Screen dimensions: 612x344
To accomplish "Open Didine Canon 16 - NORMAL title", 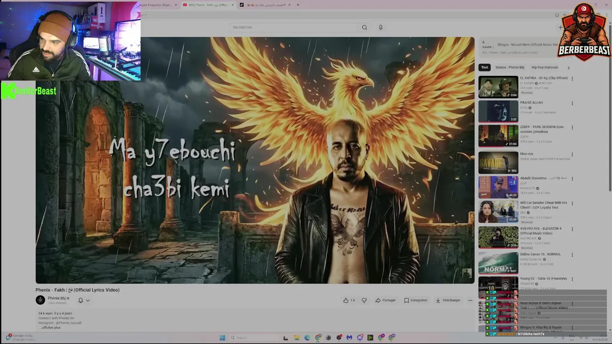I will (540, 254).
